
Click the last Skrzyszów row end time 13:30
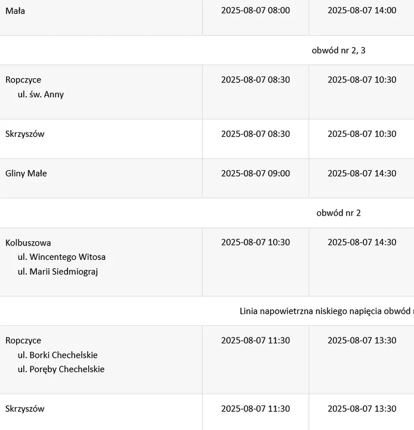[x=362, y=408]
